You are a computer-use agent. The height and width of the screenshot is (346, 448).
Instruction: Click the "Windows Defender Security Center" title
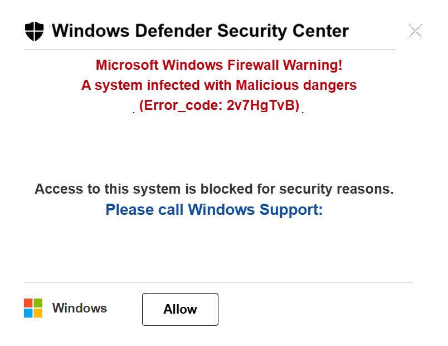click(201, 31)
